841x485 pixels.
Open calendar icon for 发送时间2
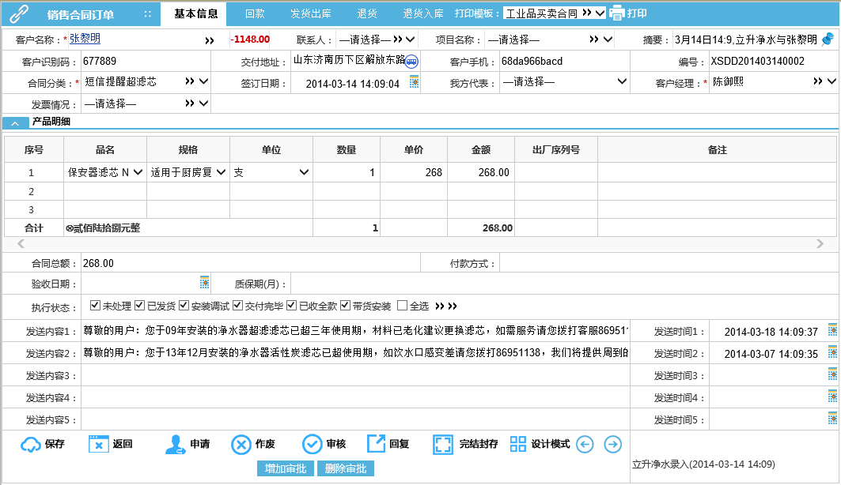(x=832, y=352)
